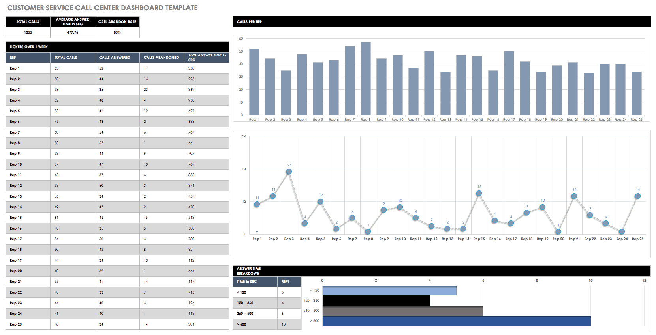The image size is (656, 335).
Task: Select the Call Abandon Rate 85% cell
Action: click(x=117, y=32)
